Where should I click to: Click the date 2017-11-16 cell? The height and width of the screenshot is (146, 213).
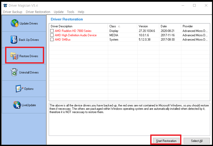(x=168, y=35)
